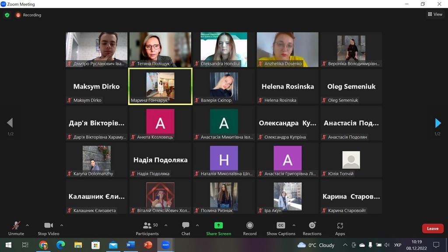Viewport: 448px width, 252px height.
Task: Click the green Share Screen icon
Action: (x=218, y=226)
